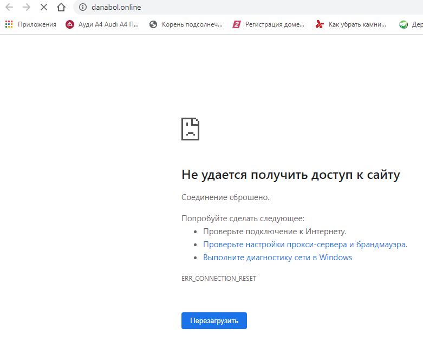Open the Ауди A4 Audi A4 bookmark

102,24
